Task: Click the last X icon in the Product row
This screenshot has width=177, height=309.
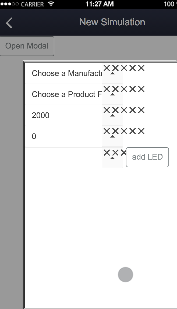Action: click(x=141, y=89)
